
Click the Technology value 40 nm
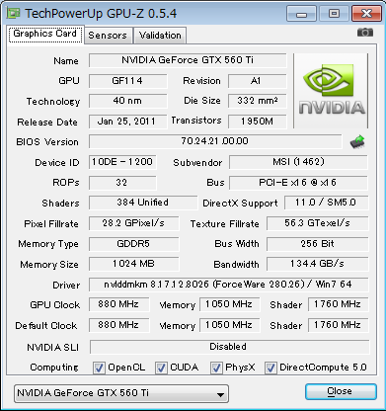point(127,101)
